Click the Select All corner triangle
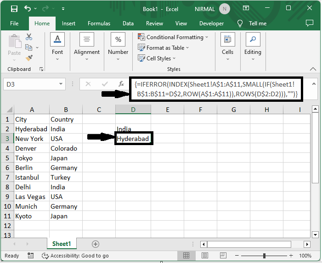This screenshot has height=263, width=322. (x=9, y=109)
